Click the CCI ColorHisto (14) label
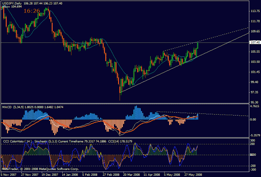Image resolution: width=261 pixels, height=177 pixels. pyautogui.click(x=17, y=141)
